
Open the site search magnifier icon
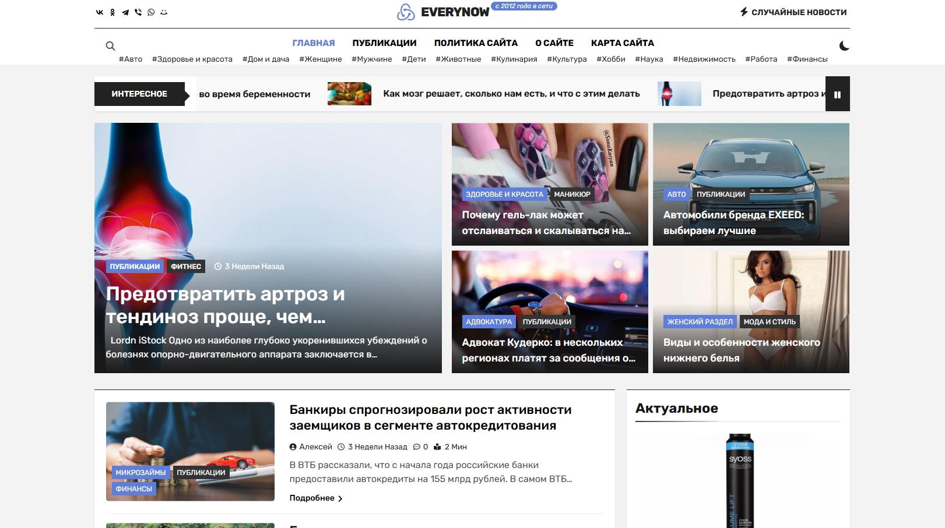tap(110, 46)
